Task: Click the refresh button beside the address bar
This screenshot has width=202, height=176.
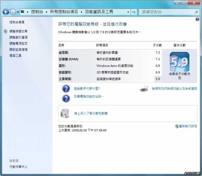Action: click(x=134, y=12)
